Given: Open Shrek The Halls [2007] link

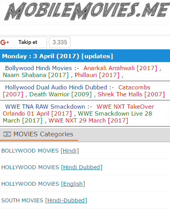Looking at the screenshot, I should coord(131,94).
